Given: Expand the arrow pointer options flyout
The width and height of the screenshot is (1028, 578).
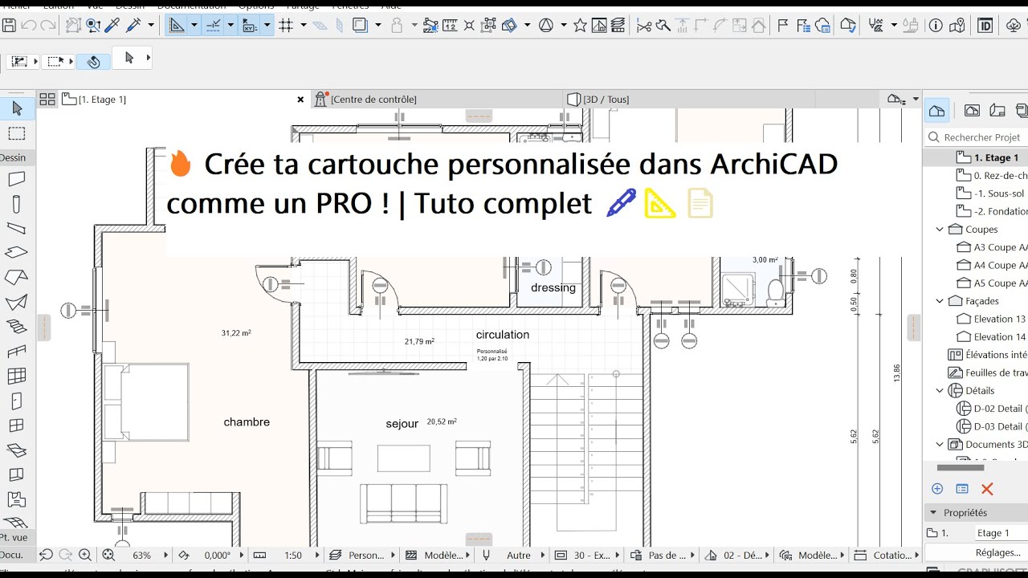Looking at the screenshot, I should (x=148, y=58).
